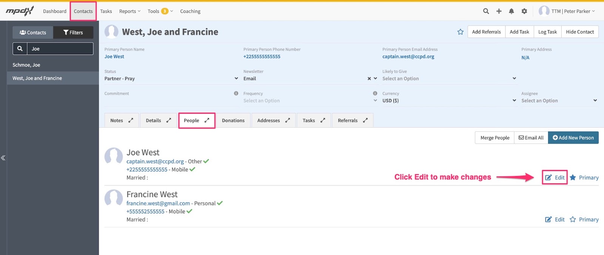Click the N/A primary address link
The image size is (604, 255).
point(525,58)
